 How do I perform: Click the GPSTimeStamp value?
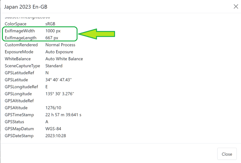63,115
